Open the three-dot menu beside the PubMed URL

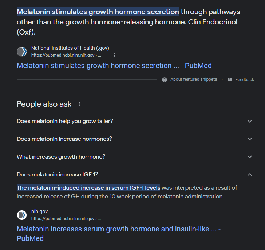tap(115, 55)
